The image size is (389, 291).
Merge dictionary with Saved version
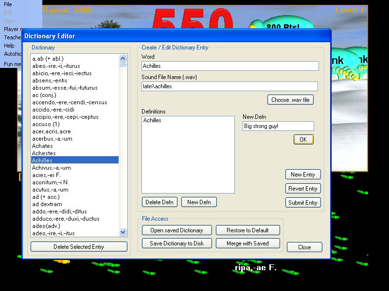[248, 243]
